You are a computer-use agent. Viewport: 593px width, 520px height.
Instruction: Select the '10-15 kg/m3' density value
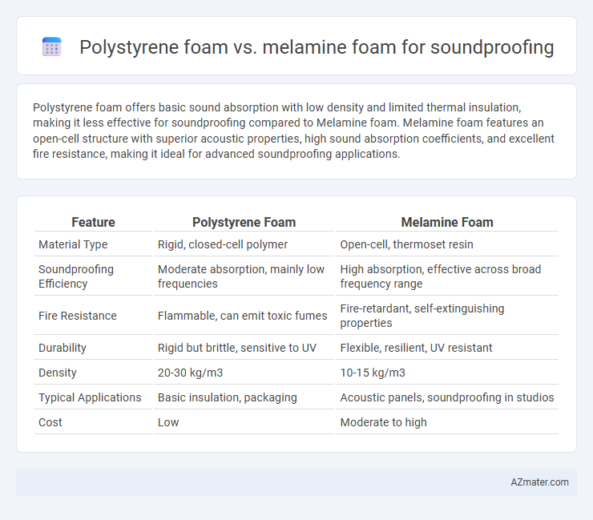click(x=373, y=373)
